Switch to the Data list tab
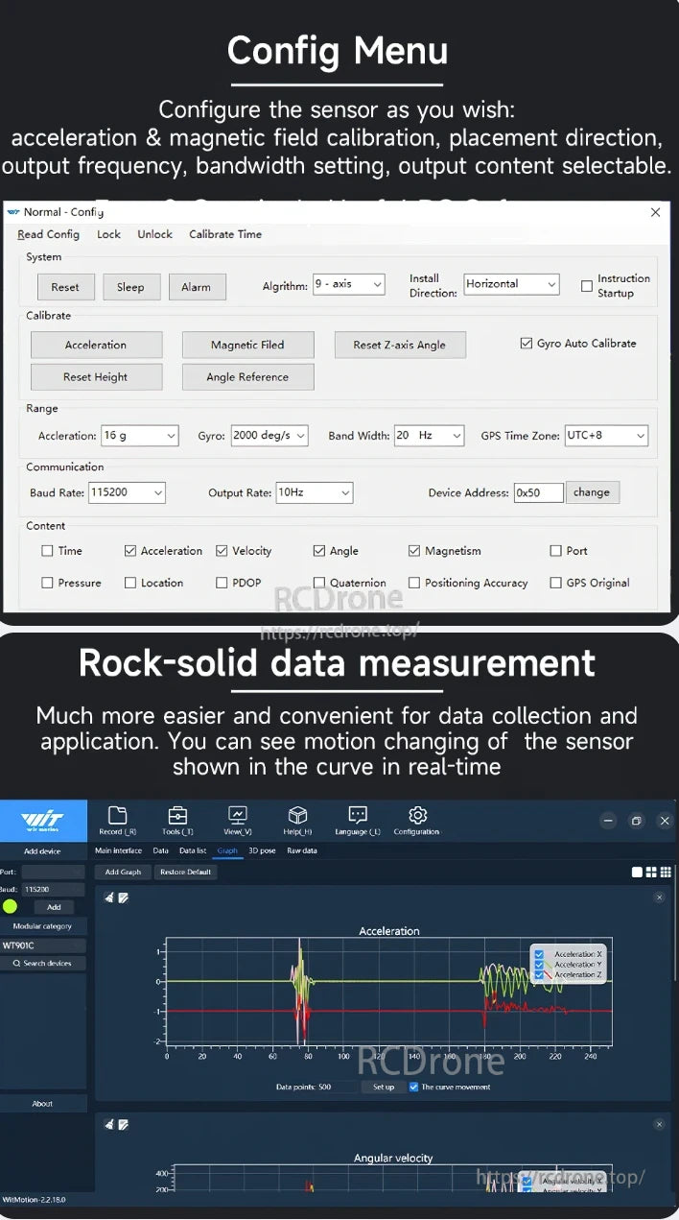 193,850
